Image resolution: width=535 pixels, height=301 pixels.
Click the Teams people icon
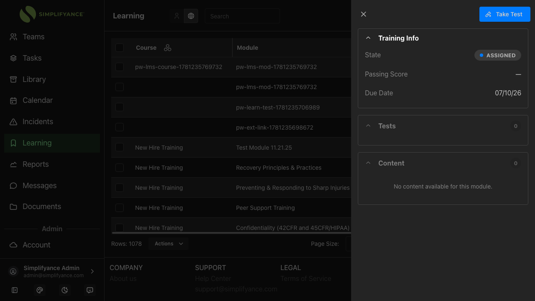13,37
